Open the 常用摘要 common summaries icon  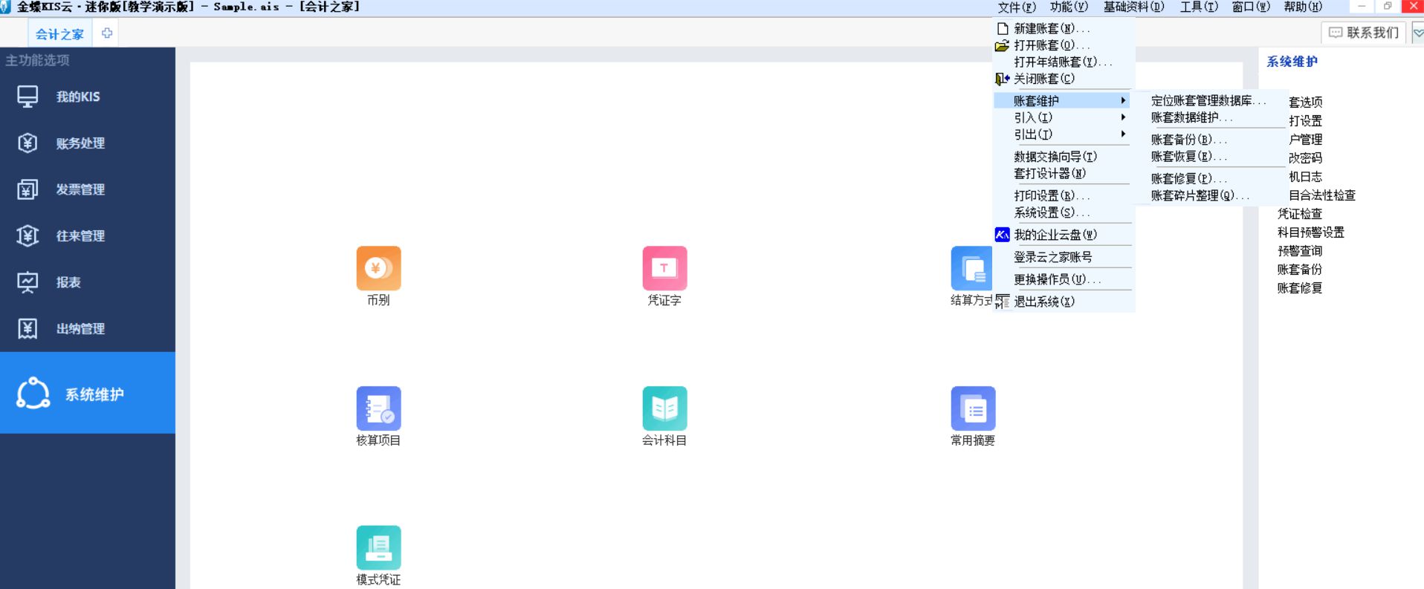(973, 409)
